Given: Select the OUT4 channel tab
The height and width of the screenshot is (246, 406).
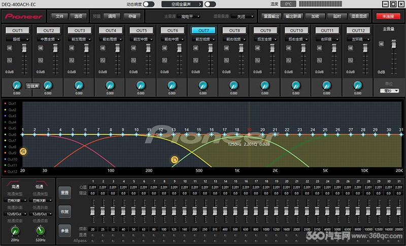Looking at the screenshot, I should (x=111, y=30).
